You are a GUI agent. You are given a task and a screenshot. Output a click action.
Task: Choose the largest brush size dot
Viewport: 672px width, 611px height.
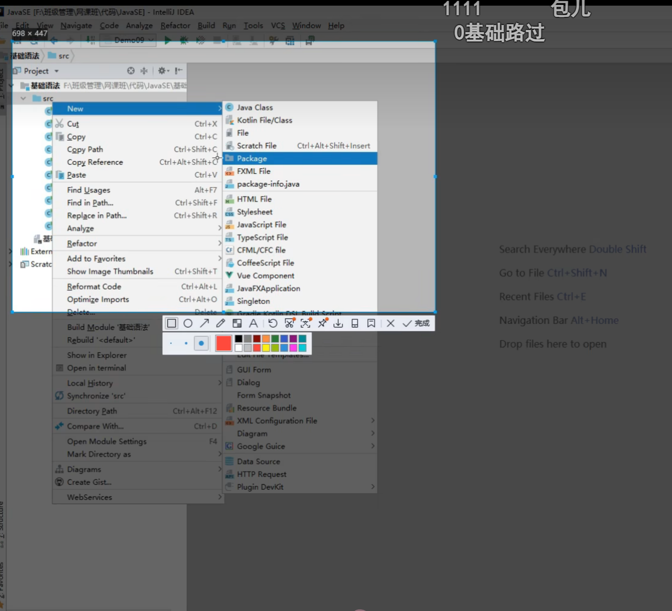[201, 343]
